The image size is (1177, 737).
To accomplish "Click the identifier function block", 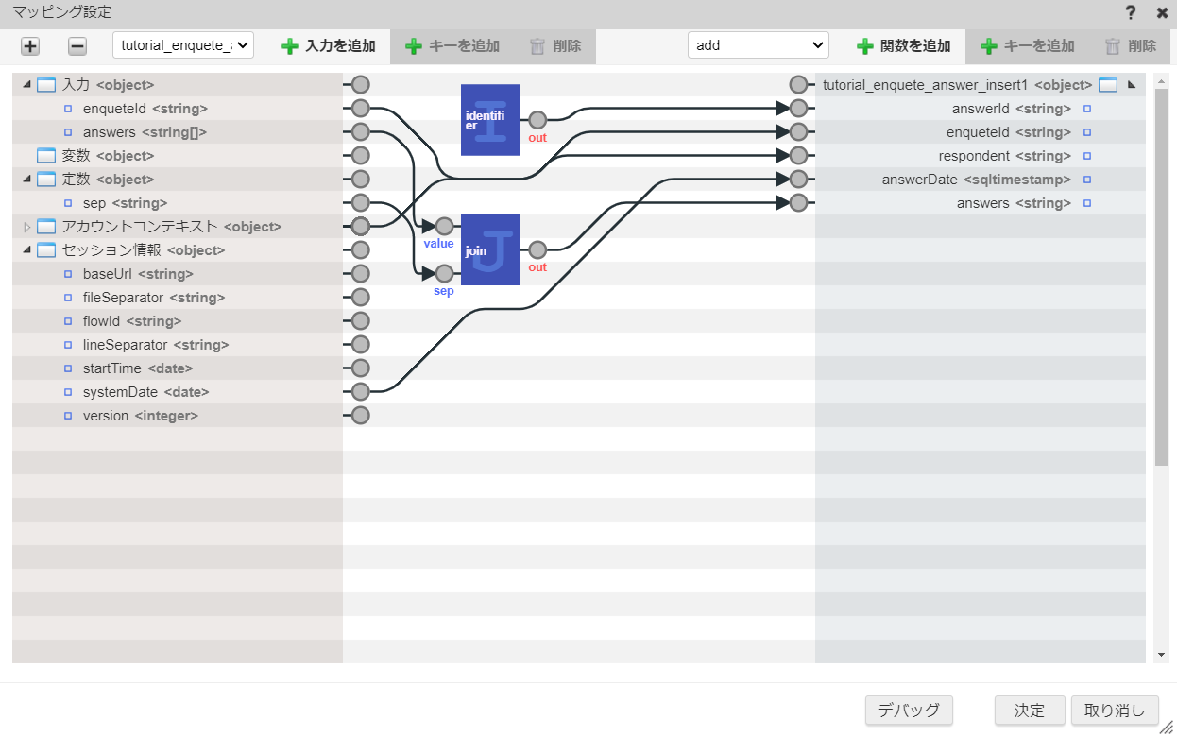I will [490, 120].
